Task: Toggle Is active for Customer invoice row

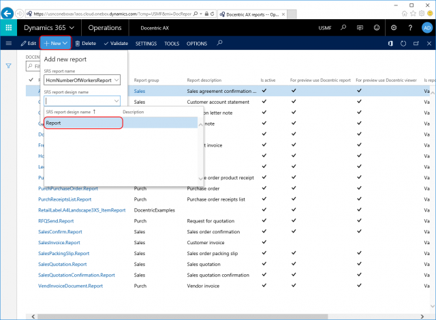Action: pyautogui.click(x=264, y=242)
